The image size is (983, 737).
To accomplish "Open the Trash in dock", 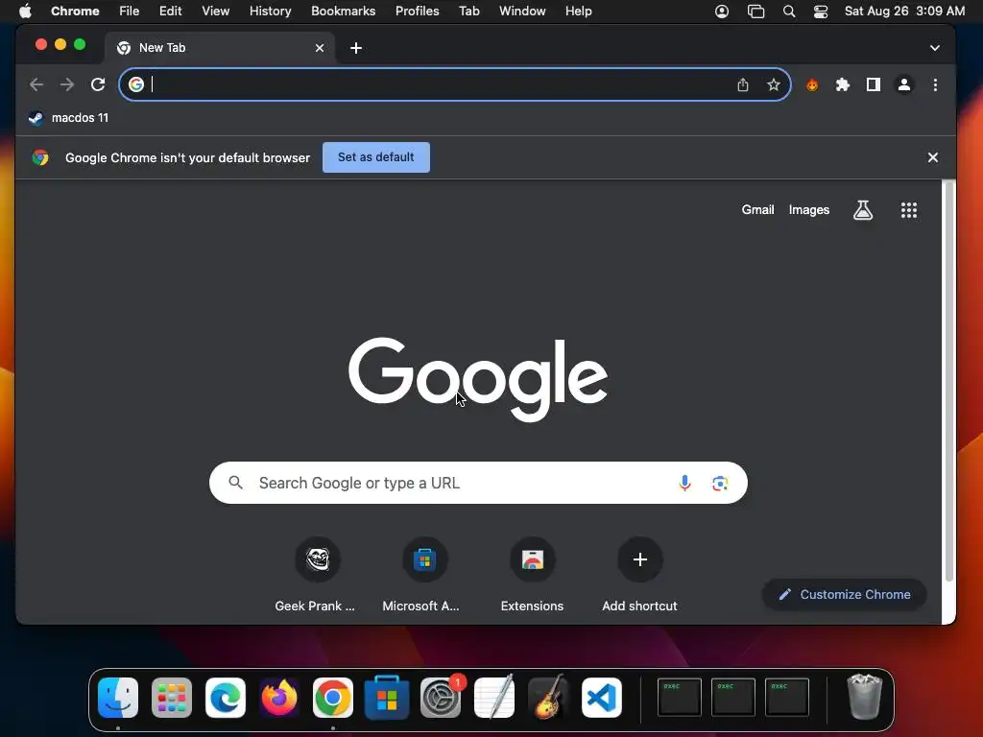I will point(865,697).
